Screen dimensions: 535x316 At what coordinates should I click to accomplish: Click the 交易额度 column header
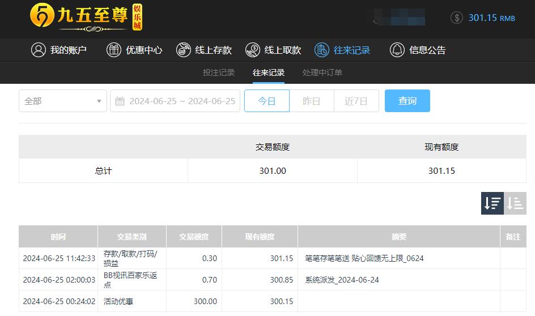pos(194,237)
